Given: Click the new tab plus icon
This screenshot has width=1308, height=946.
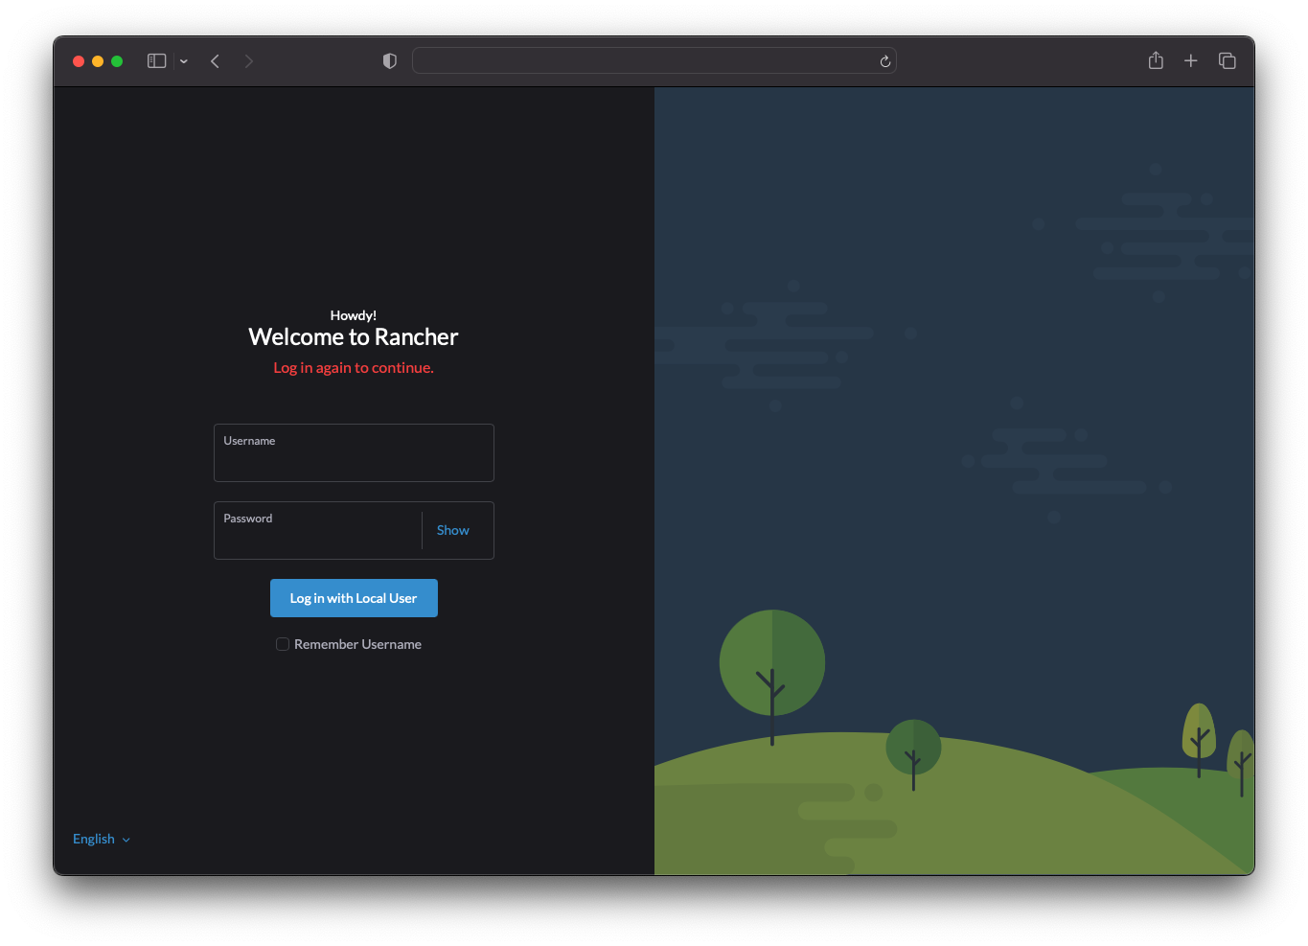Looking at the screenshot, I should 1190,60.
